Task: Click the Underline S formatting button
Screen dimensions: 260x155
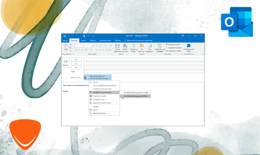Action: pos(82,50)
